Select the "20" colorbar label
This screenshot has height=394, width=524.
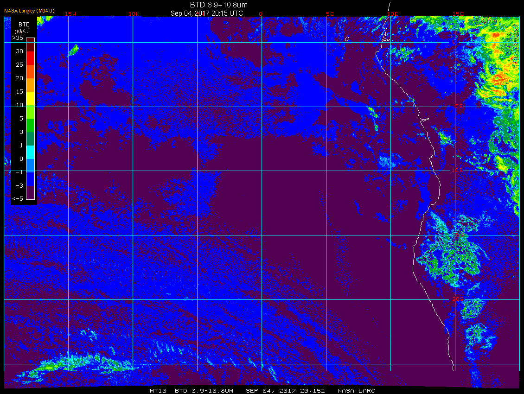click(x=20, y=78)
